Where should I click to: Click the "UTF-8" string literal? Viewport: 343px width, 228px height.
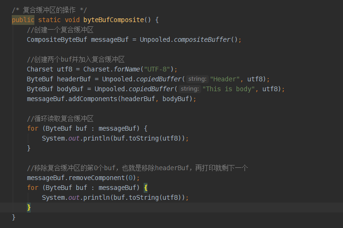[x=157, y=69]
